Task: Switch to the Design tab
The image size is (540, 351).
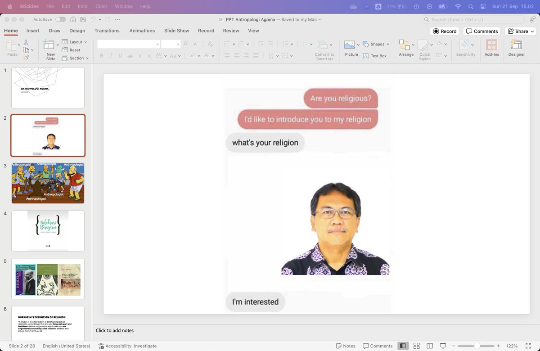Action: pos(77,31)
